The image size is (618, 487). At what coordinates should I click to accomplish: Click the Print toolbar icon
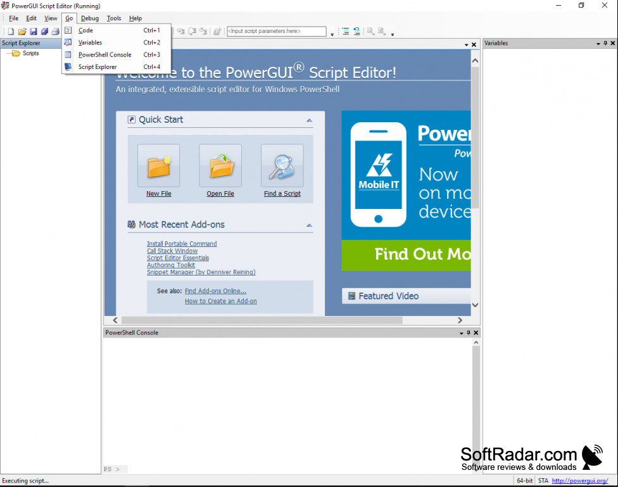click(56, 32)
